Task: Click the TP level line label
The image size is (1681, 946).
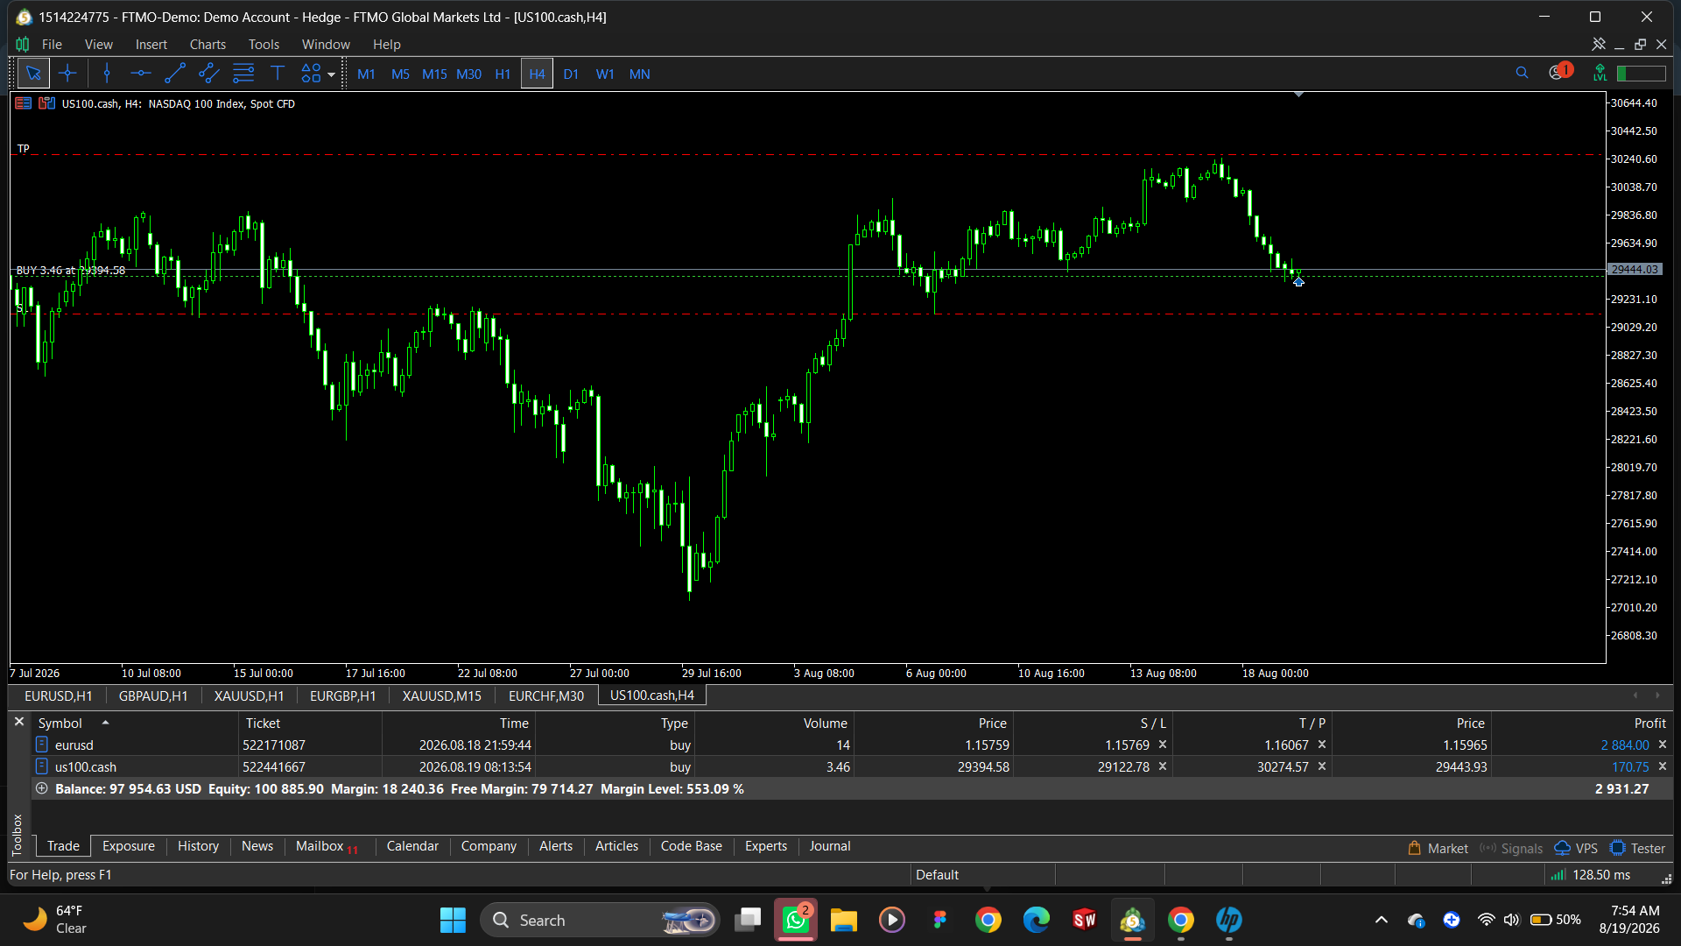Action: pyautogui.click(x=24, y=149)
